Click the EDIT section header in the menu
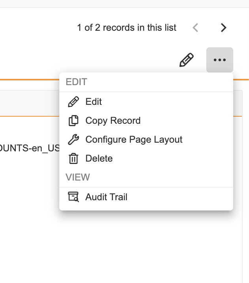Image resolution: width=249 pixels, height=283 pixels. point(76,82)
